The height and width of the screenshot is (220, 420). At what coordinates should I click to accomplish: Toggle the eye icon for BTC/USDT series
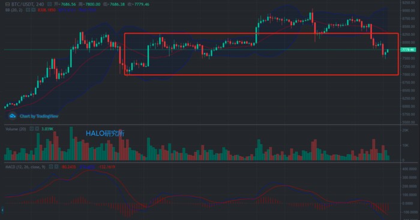coord(49,4)
